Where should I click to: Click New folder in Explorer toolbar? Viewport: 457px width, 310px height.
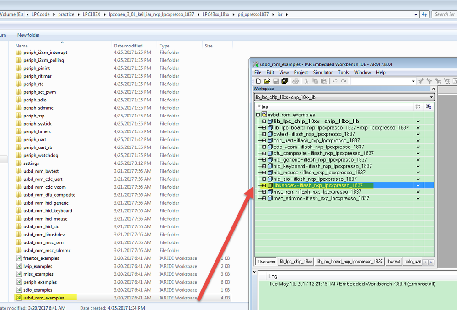[x=28, y=35]
